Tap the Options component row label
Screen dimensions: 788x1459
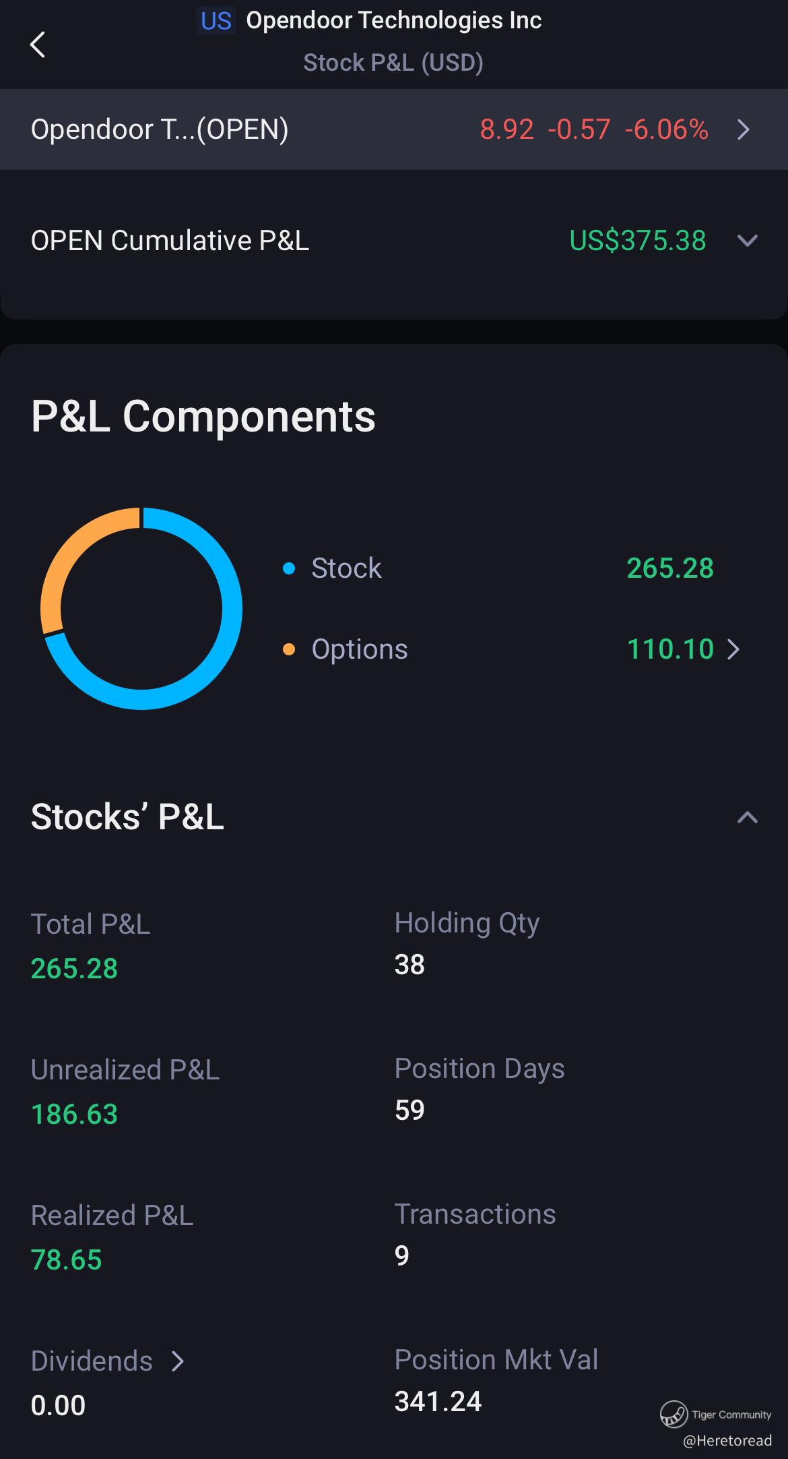(x=360, y=649)
